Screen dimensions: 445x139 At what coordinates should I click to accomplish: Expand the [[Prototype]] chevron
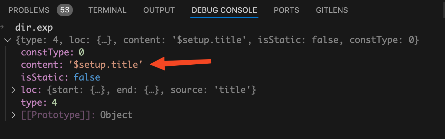pos(13,115)
